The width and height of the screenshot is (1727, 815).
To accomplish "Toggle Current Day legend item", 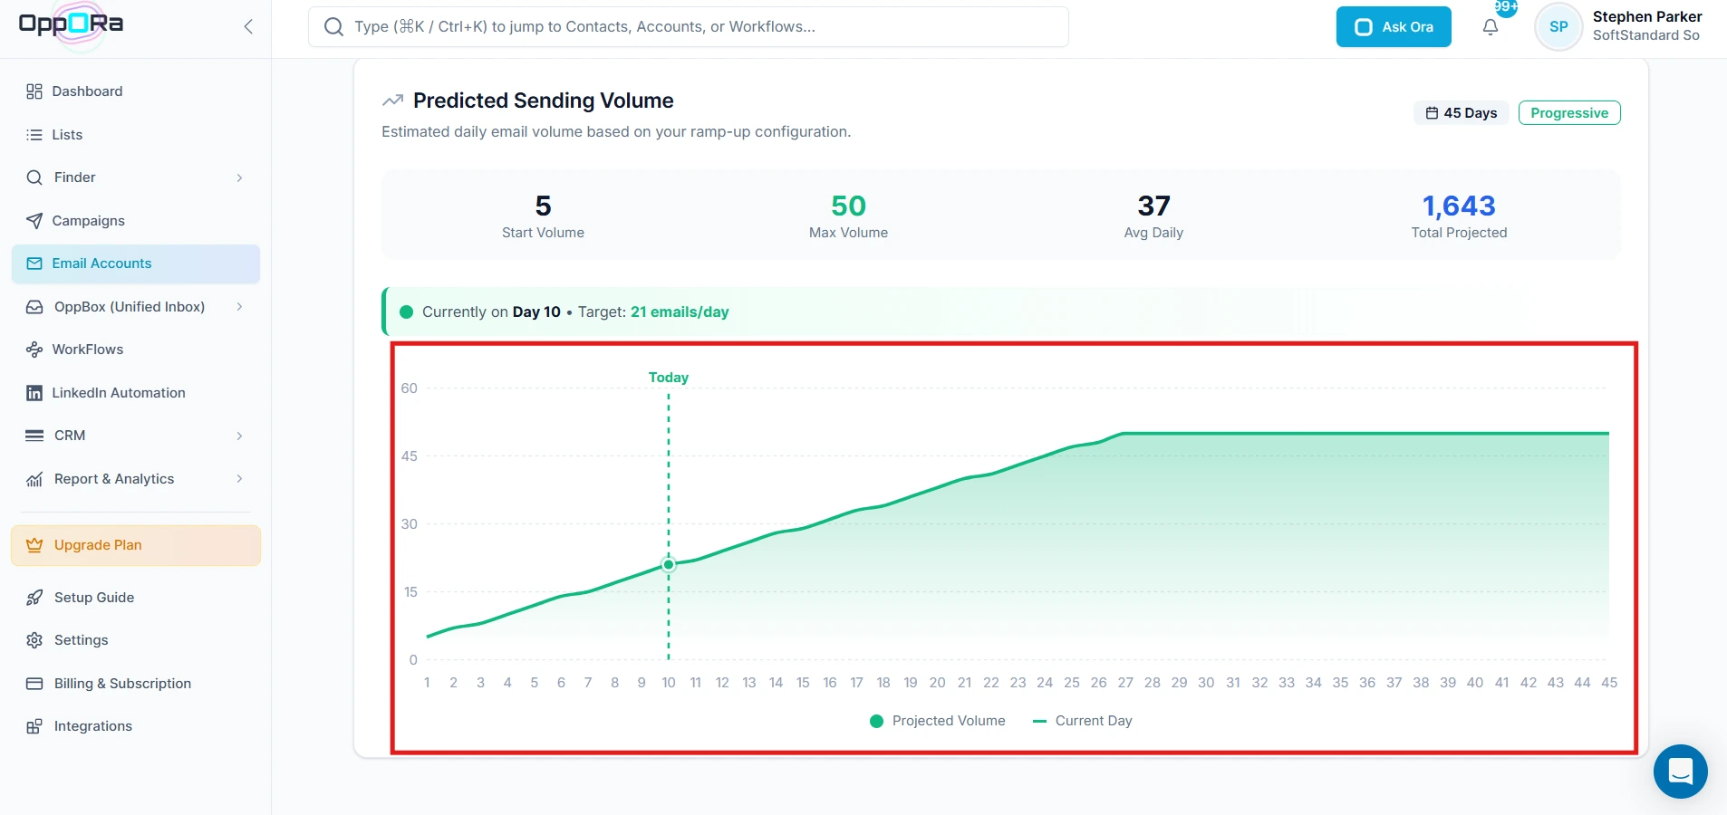I will (1083, 721).
